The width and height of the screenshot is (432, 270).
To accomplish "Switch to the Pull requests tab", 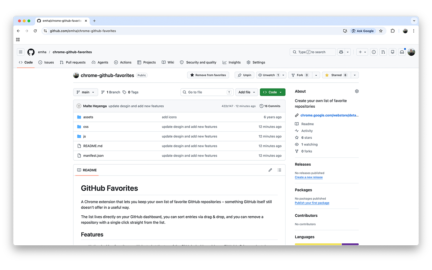I will (x=73, y=62).
